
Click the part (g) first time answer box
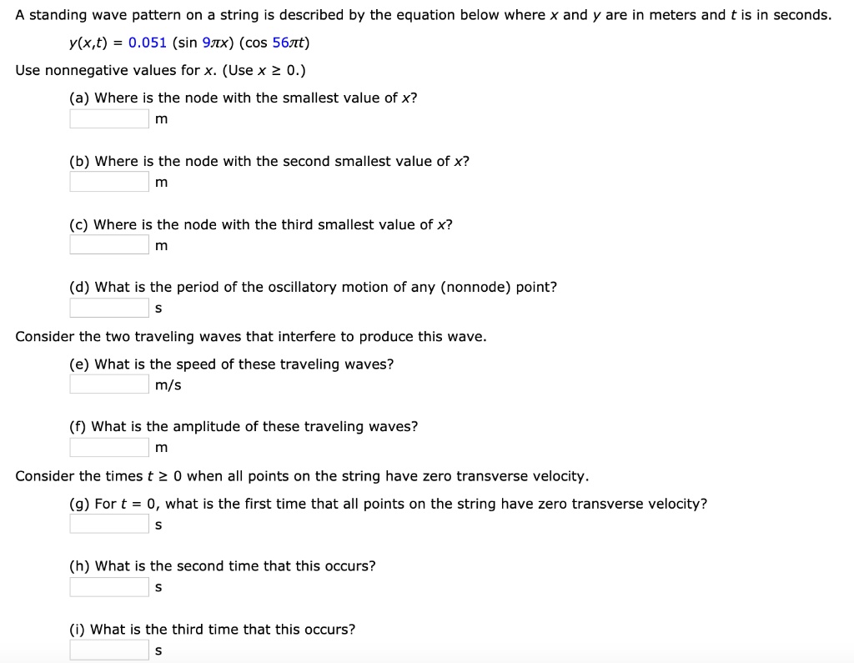[109, 524]
